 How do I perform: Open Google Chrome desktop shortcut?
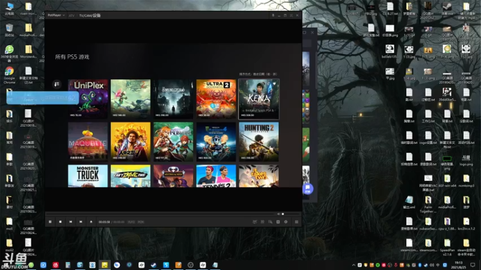pos(9,75)
